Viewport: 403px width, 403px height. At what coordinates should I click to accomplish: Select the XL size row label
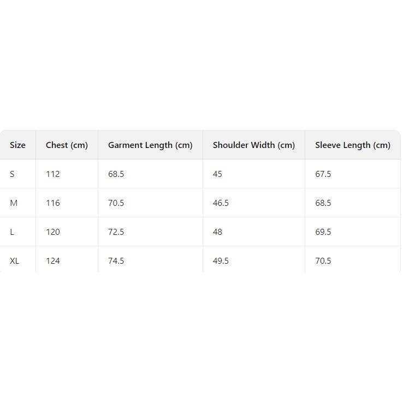point(15,261)
